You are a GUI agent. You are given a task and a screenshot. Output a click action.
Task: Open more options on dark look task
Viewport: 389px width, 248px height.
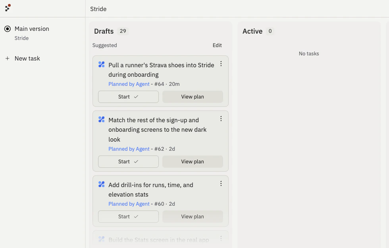click(x=221, y=119)
